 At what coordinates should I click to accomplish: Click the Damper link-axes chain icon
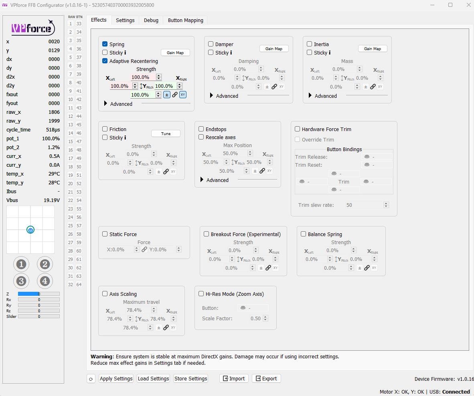click(274, 87)
